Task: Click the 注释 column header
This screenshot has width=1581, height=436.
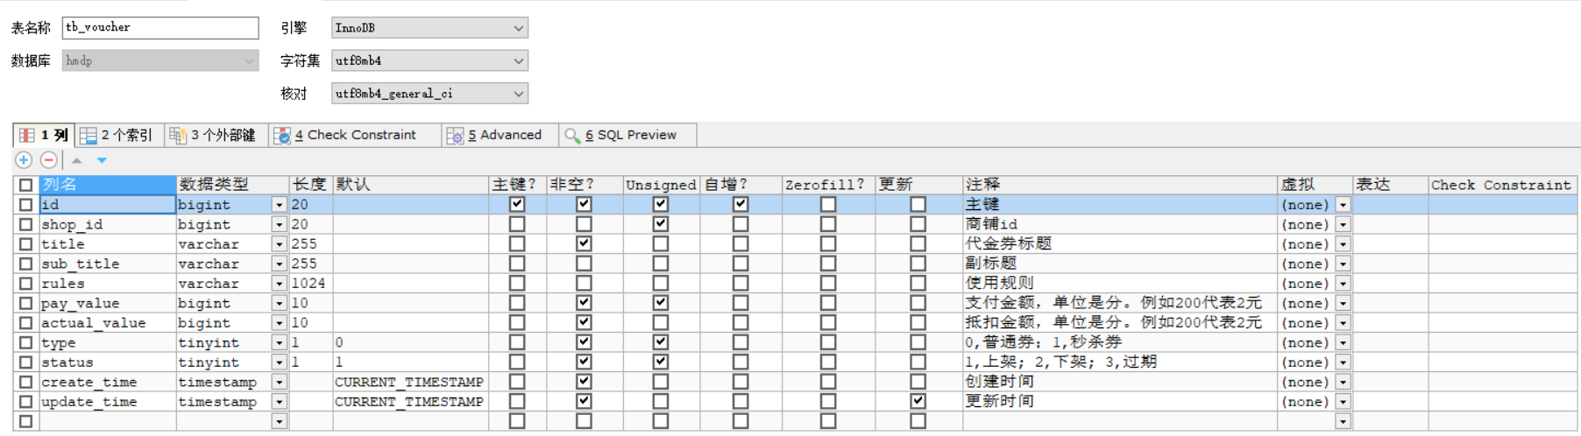Action: (x=1118, y=185)
